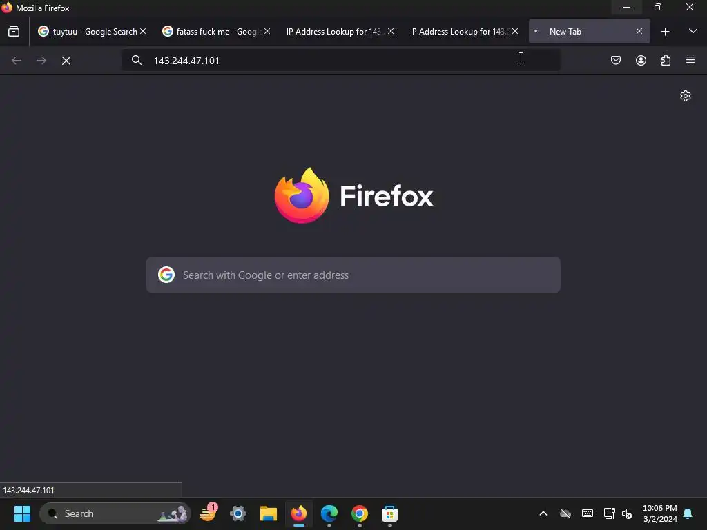Image resolution: width=707 pixels, height=530 pixels.
Task: Open the new tab personalize gear
Action: (686, 96)
